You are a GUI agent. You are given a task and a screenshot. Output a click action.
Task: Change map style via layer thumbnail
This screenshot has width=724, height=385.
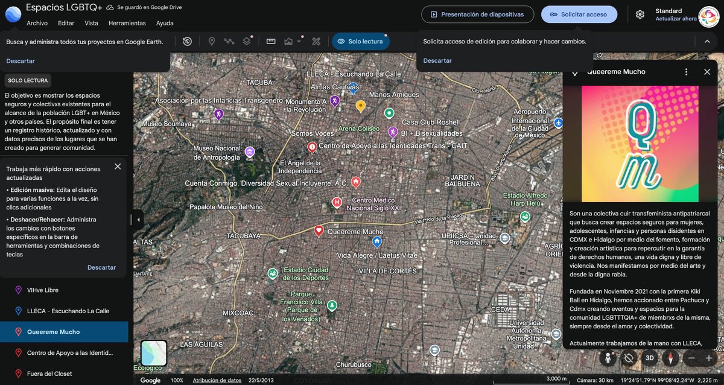pyautogui.click(x=154, y=353)
